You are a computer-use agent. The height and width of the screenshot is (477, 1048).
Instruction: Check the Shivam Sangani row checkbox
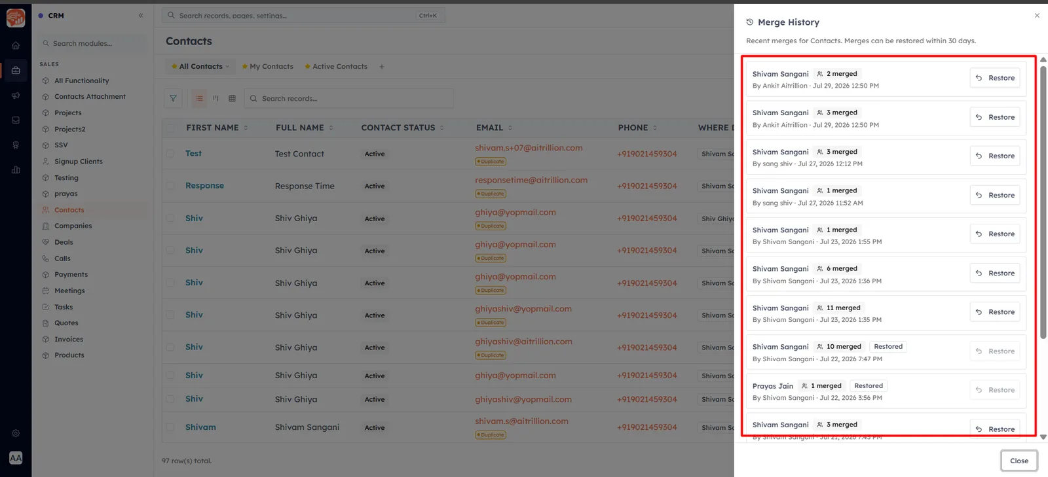point(170,427)
